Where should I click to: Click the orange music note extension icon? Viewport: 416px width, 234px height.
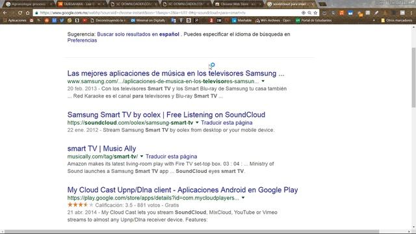pyautogui.click(x=342, y=13)
